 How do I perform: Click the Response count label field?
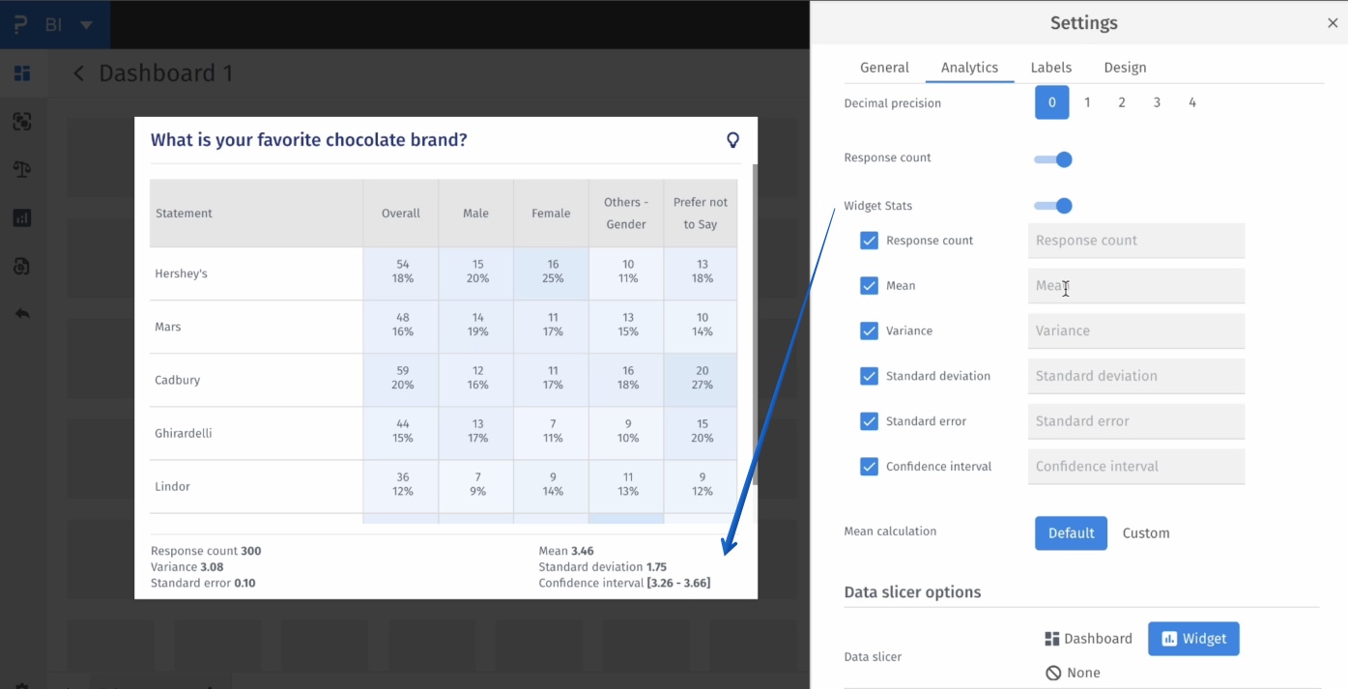(x=1136, y=241)
